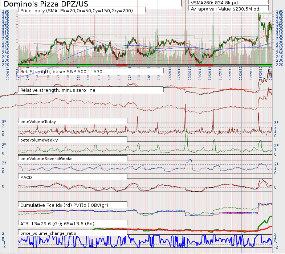Select the Price, daily SMA panel title

(x=77, y=11)
